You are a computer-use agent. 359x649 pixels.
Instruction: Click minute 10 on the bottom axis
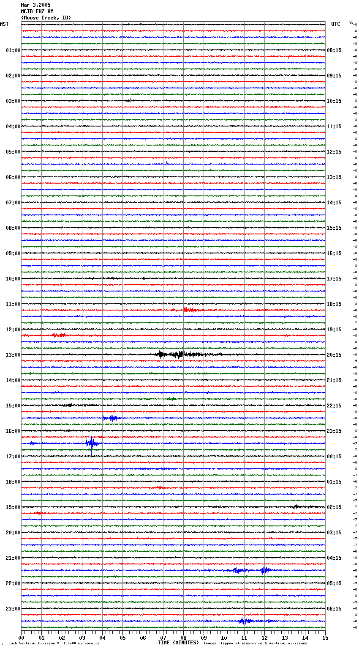coord(224,638)
